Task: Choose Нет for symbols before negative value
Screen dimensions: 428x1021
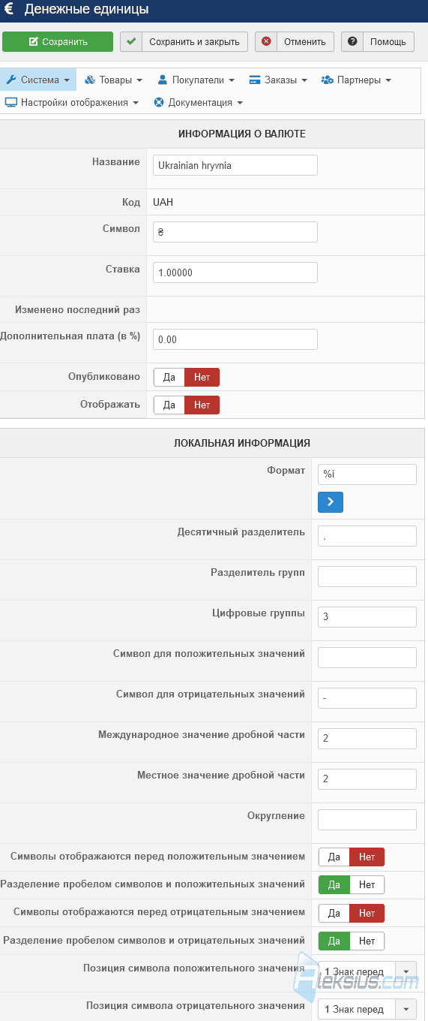Action: tap(367, 913)
